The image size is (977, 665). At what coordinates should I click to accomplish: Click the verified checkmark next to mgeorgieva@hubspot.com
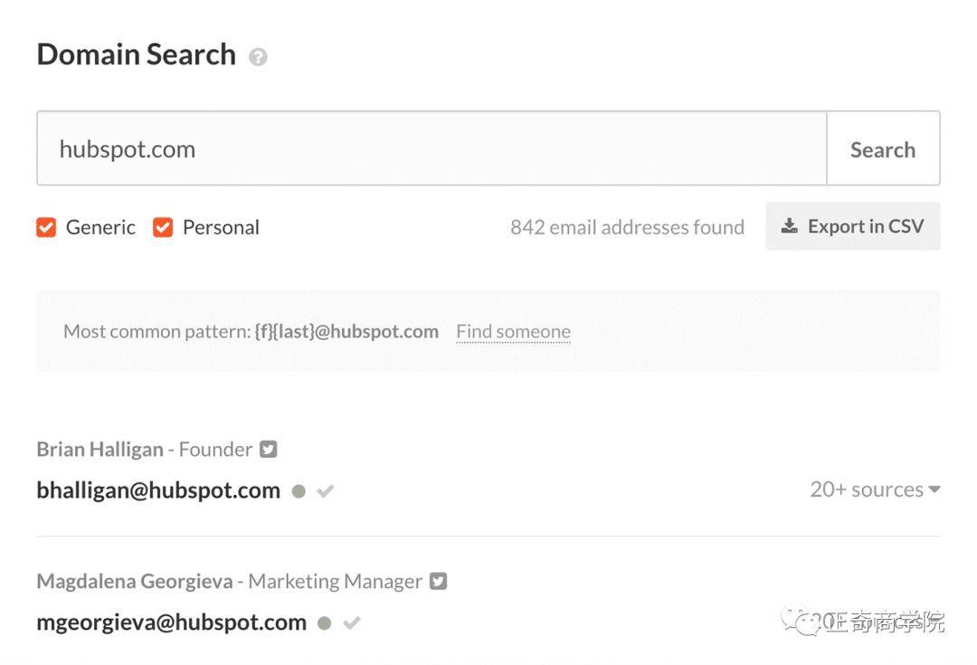point(351,622)
